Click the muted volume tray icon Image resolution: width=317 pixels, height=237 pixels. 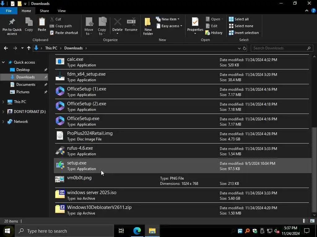coord(277,231)
